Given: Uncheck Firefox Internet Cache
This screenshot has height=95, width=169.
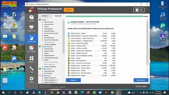Looking at the screenshot, I should pyautogui.click(x=43, y=22).
